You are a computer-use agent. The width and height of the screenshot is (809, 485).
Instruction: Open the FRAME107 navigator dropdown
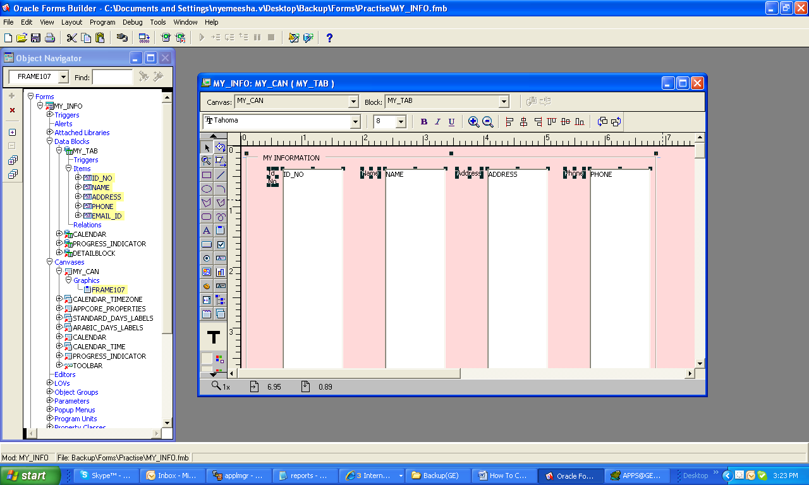click(x=63, y=77)
